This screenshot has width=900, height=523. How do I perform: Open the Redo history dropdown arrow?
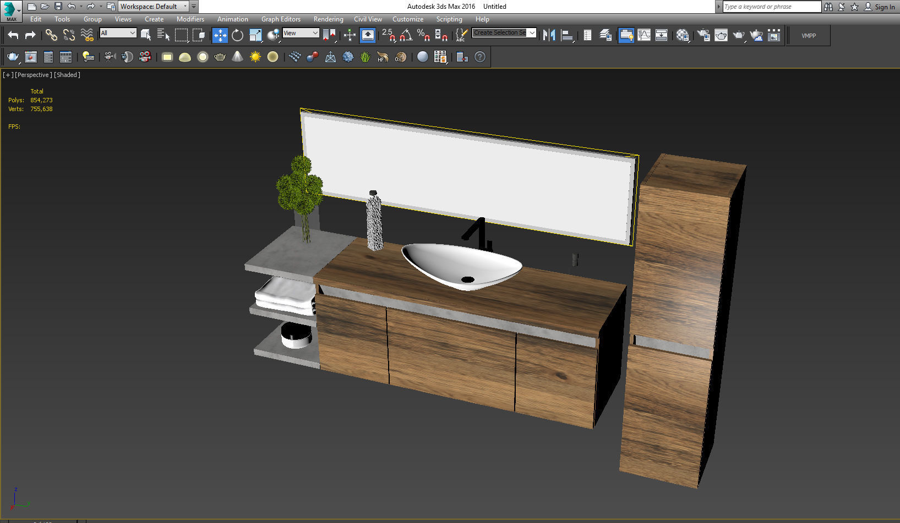point(100,7)
